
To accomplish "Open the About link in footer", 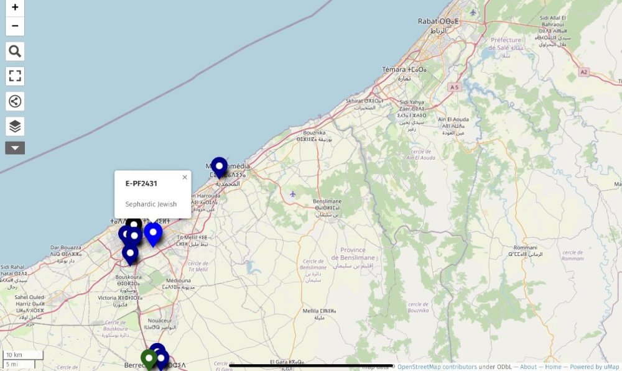I will pos(528,367).
